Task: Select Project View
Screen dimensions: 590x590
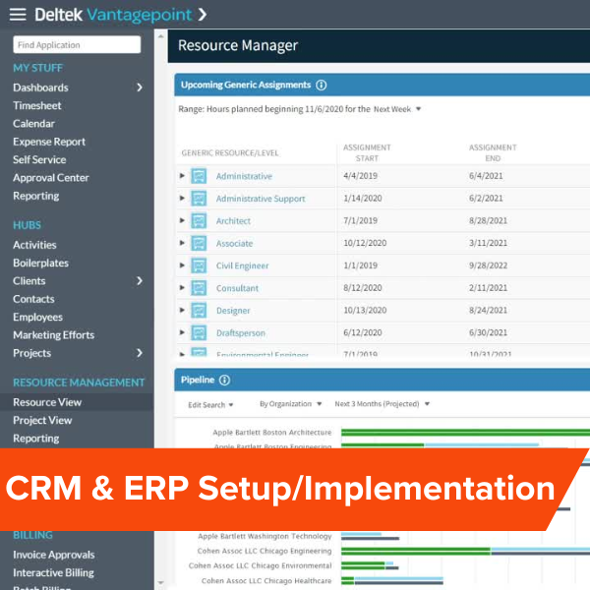Action: (x=42, y=420)
